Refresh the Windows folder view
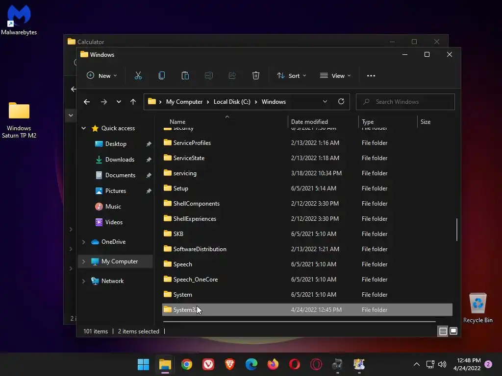Screen dimensions: 502x376 tap(341, 102)
